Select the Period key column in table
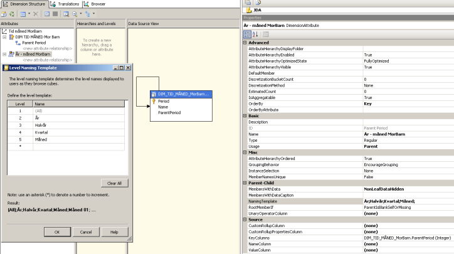454x254 pixels. pyautogui.click(x=164, y=102)
